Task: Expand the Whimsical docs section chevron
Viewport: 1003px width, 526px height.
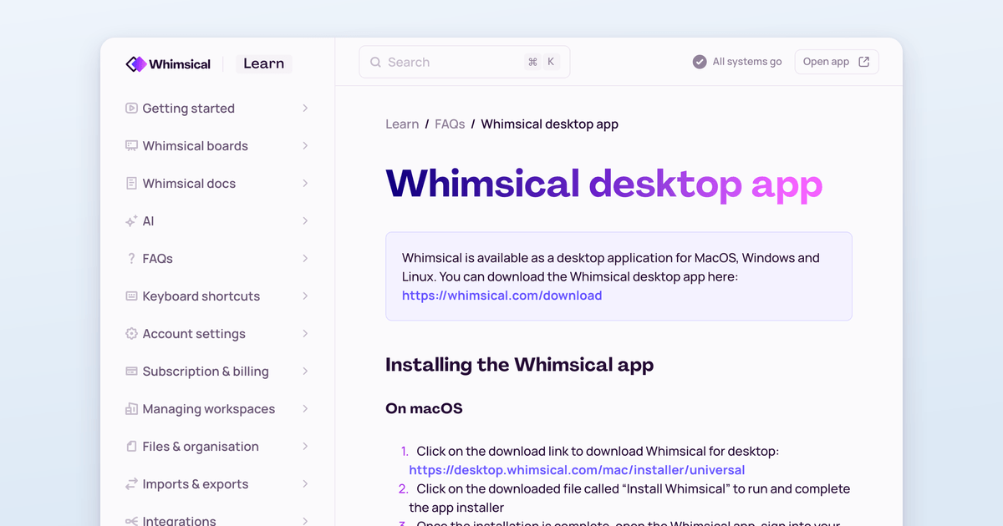Action: click(305, 183)
